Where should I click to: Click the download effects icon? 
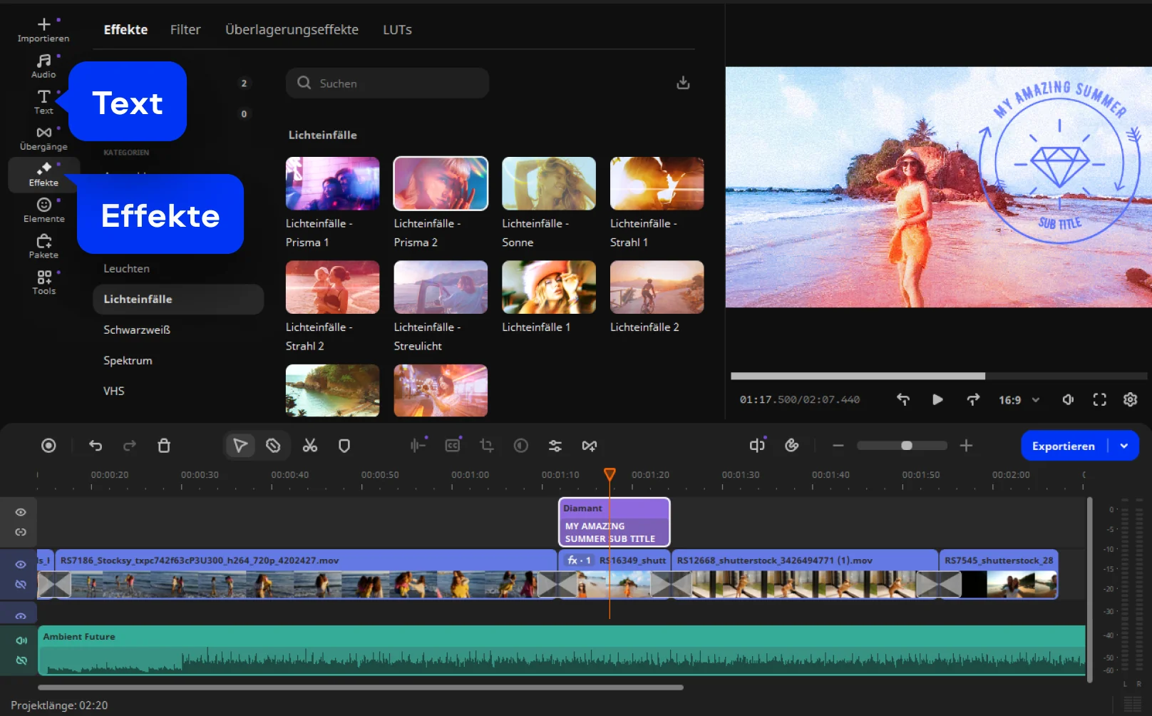(683, 83)
